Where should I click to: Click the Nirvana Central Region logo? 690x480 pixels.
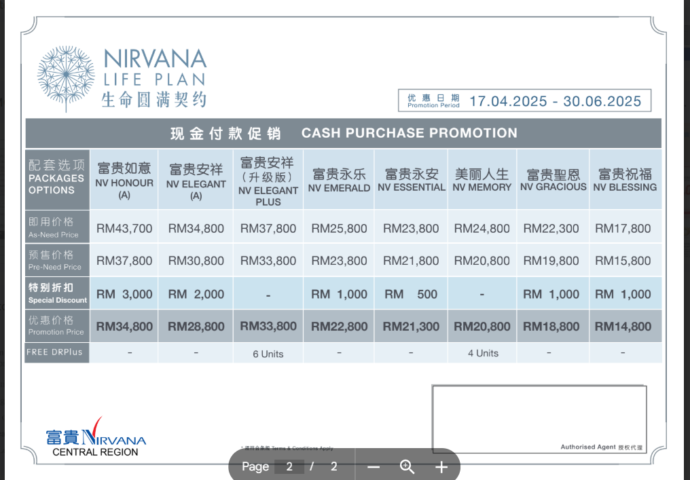(x=96, y=437)
